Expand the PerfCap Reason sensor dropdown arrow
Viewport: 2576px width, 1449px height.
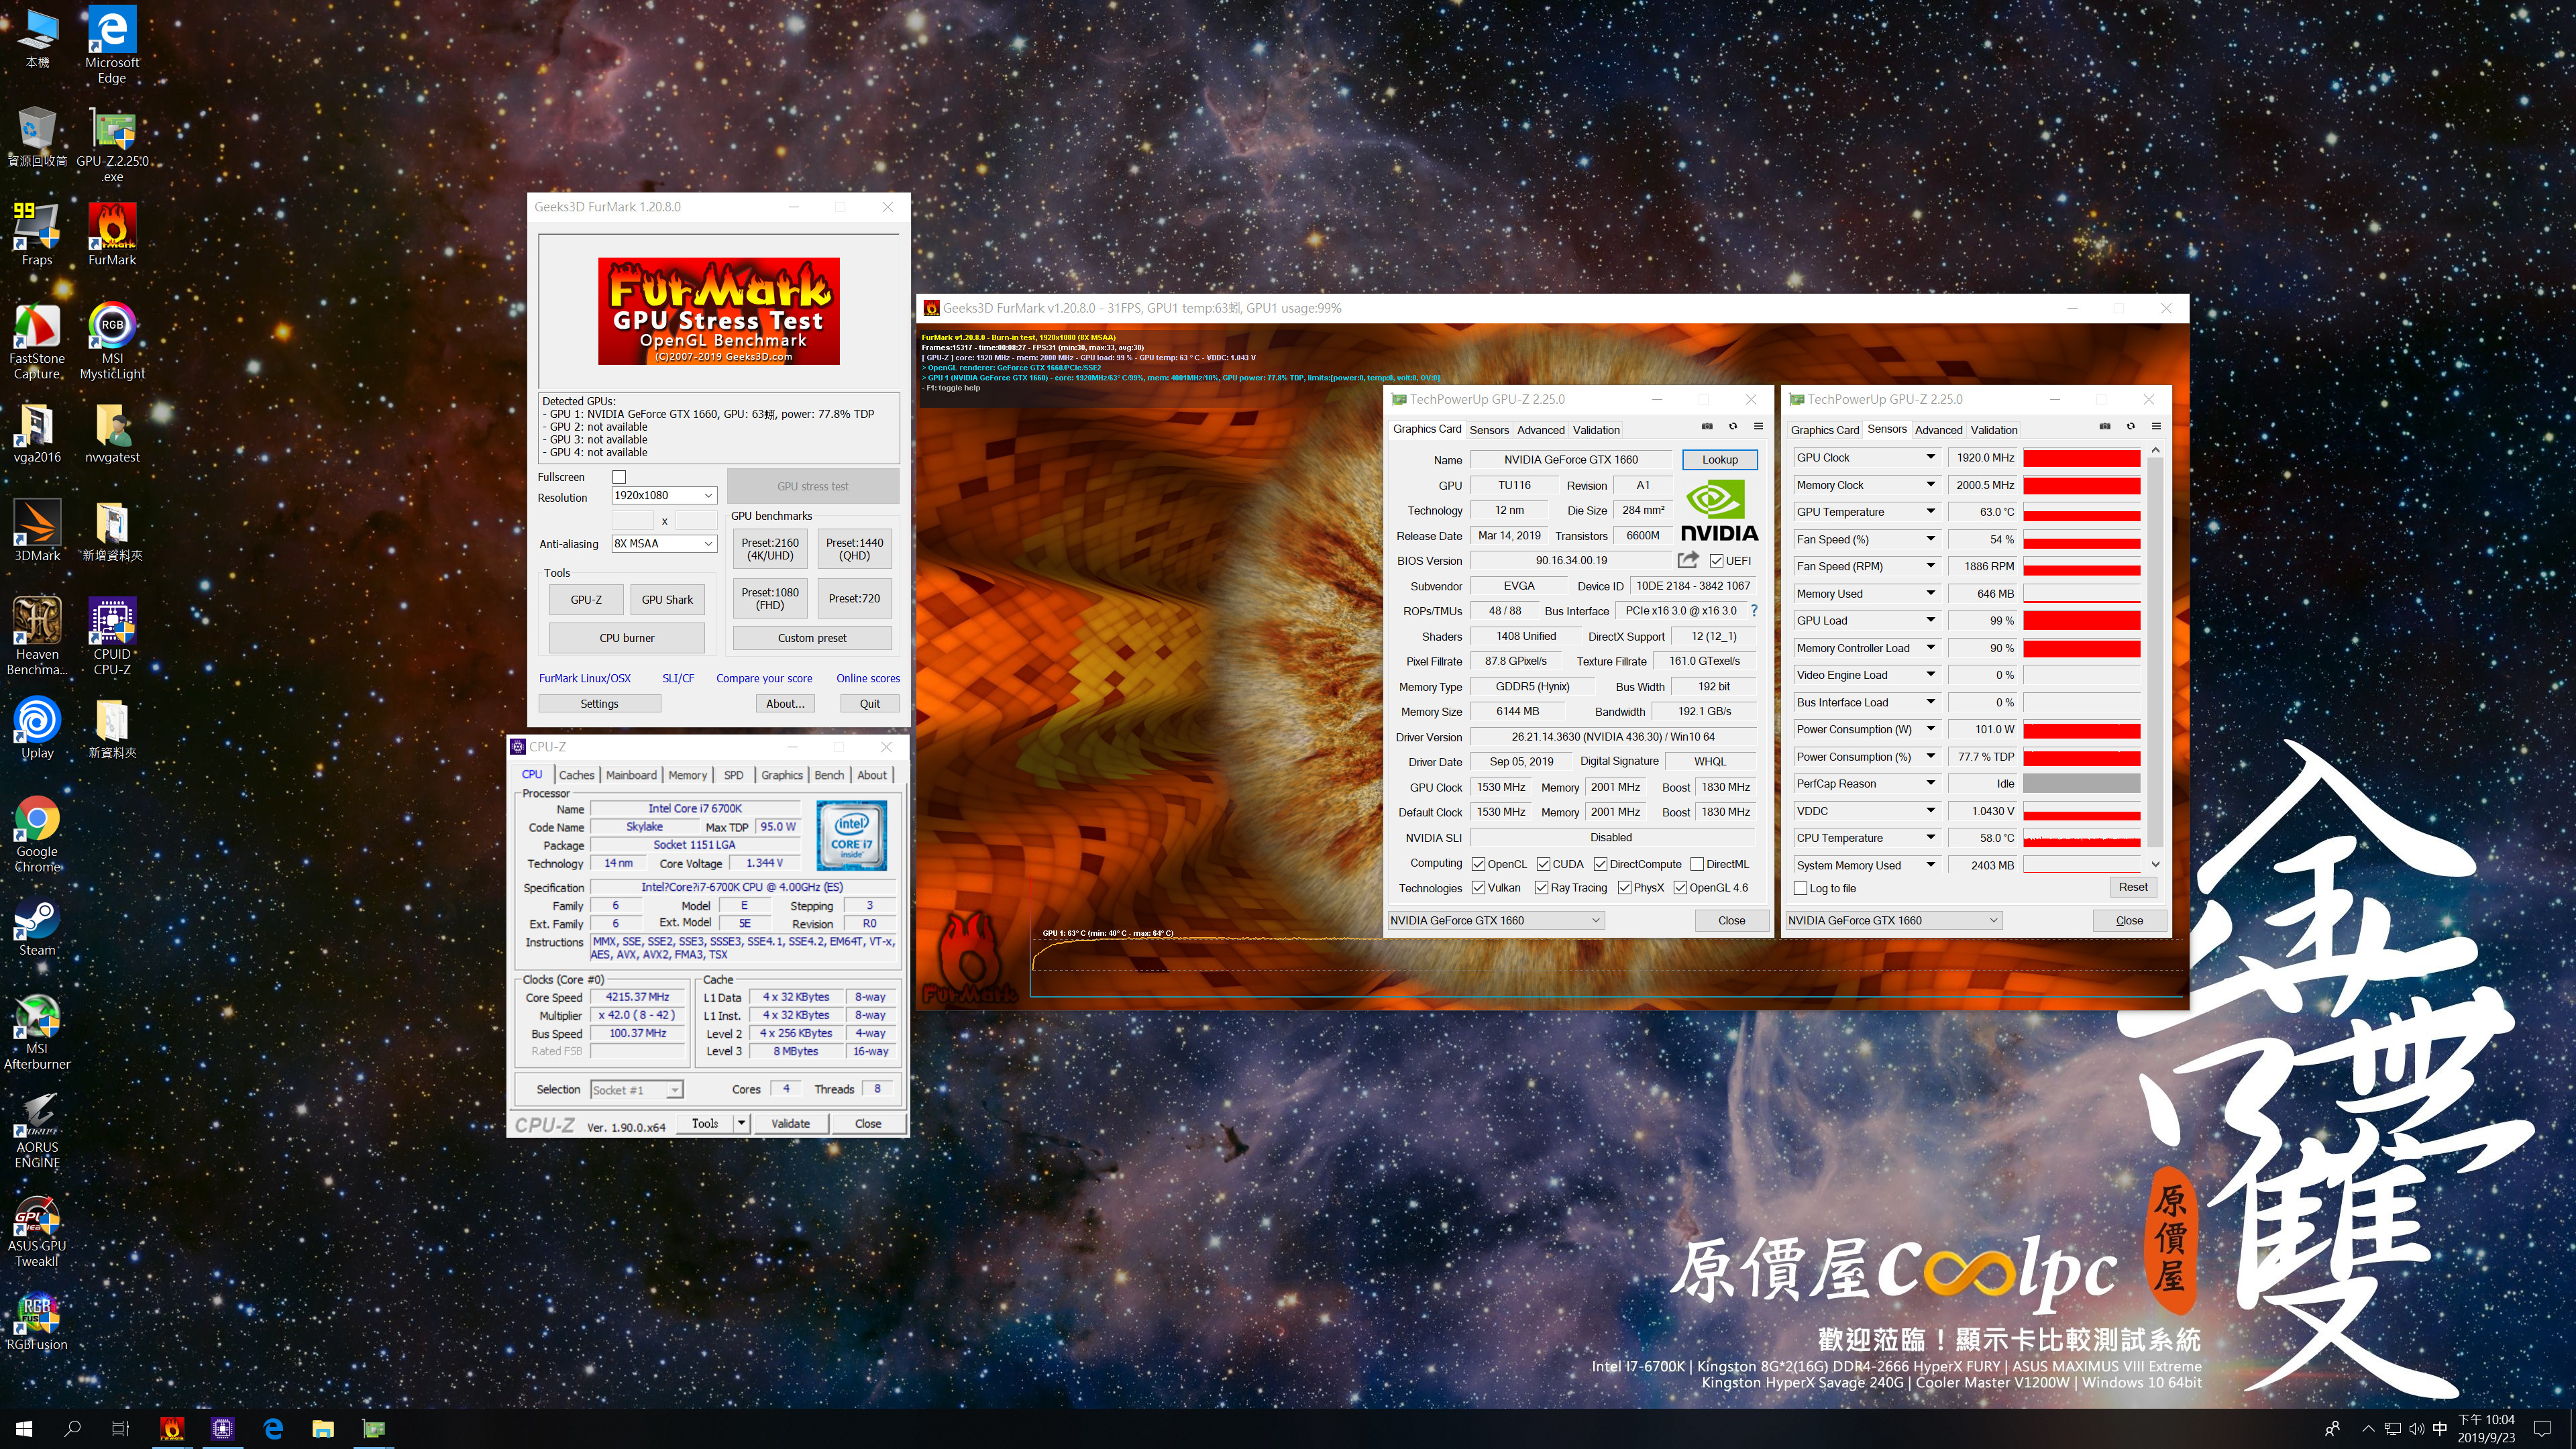[1930, 783]
